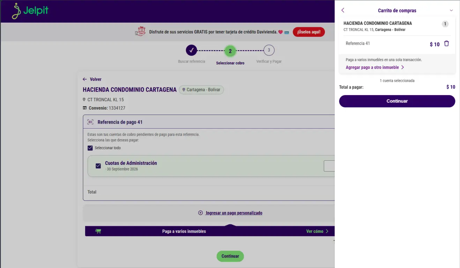Image resolution: width=460 pixels, height=268 pixels.
Task: Open Agregar pago a otro inmueble link
Action: 375,67
